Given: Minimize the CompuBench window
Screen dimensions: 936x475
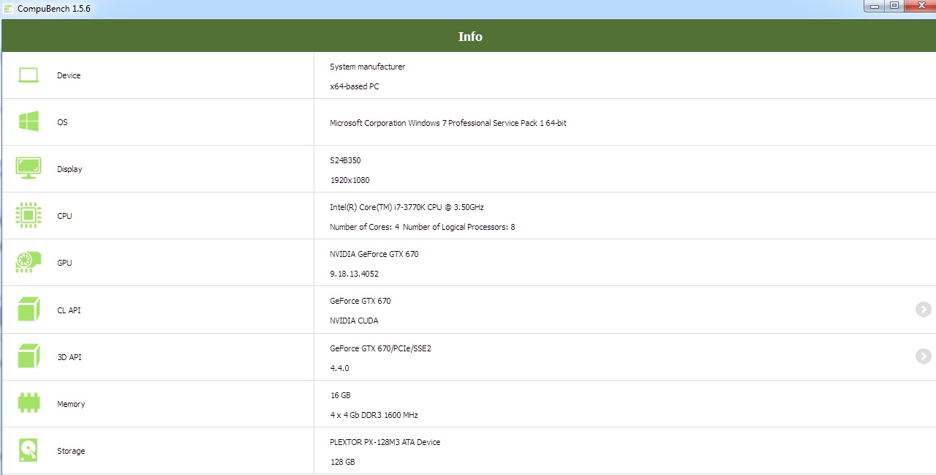Looking at the screenshot, I should point(874,6).
